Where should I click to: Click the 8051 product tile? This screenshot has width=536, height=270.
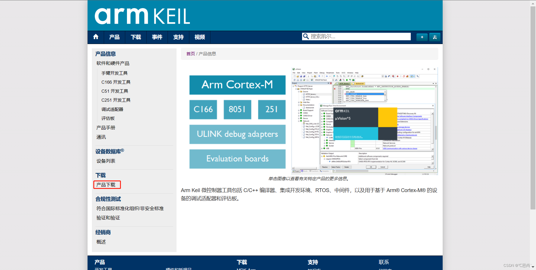(x=237, y=110)
